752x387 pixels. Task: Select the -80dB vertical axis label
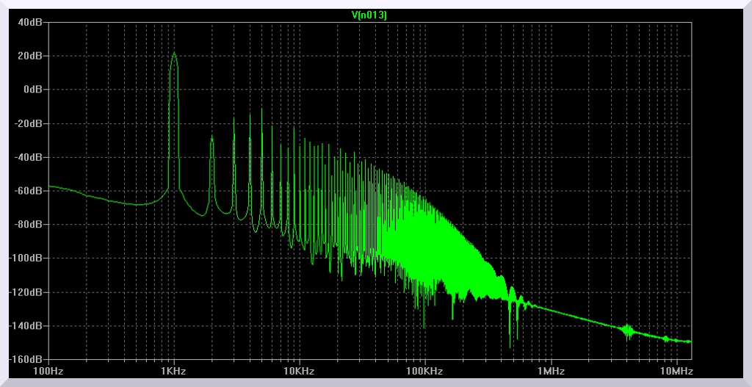point(30,225)
